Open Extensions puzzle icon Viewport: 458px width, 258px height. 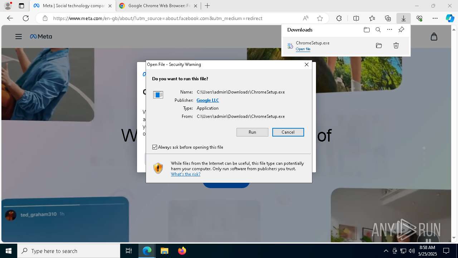tap(339, 18)
